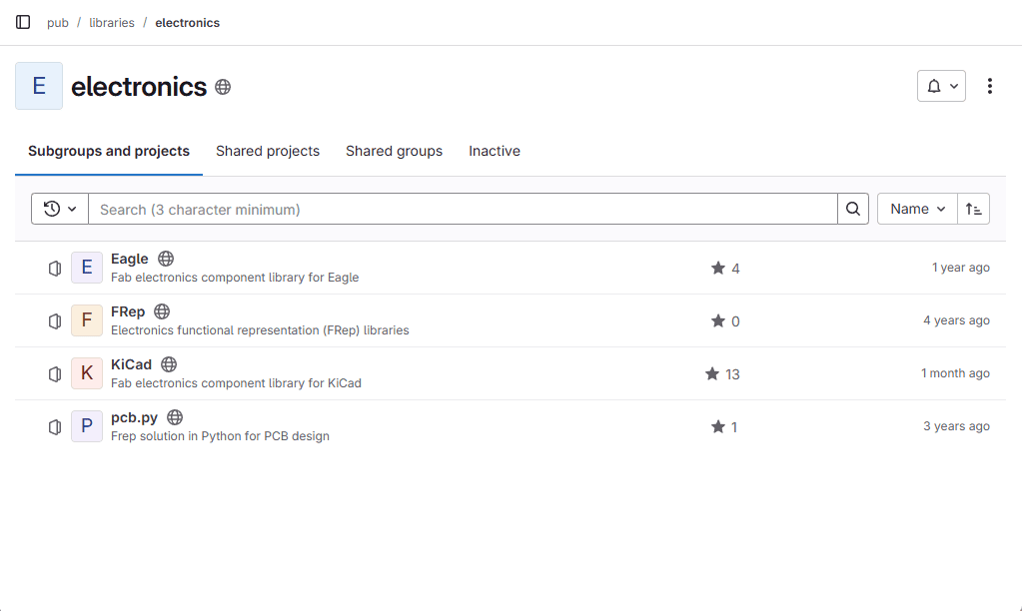This screenshot has width=1022, height=611.
Task: Click the electronics breadcrumb
Action: (x=187, y=23)
